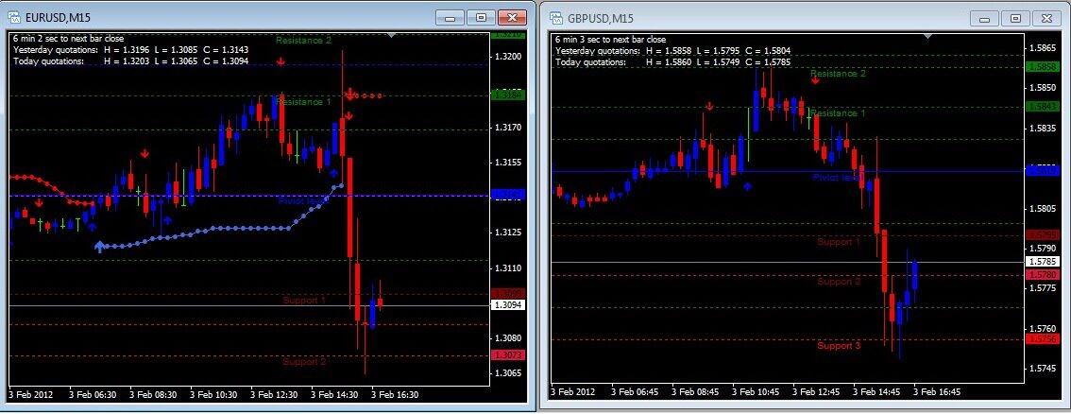This screenshot has height=414, width=1071.
Task: Select Support 2 label on EURUSD chart
Action: pyautogui.click(x=304, y=361)
